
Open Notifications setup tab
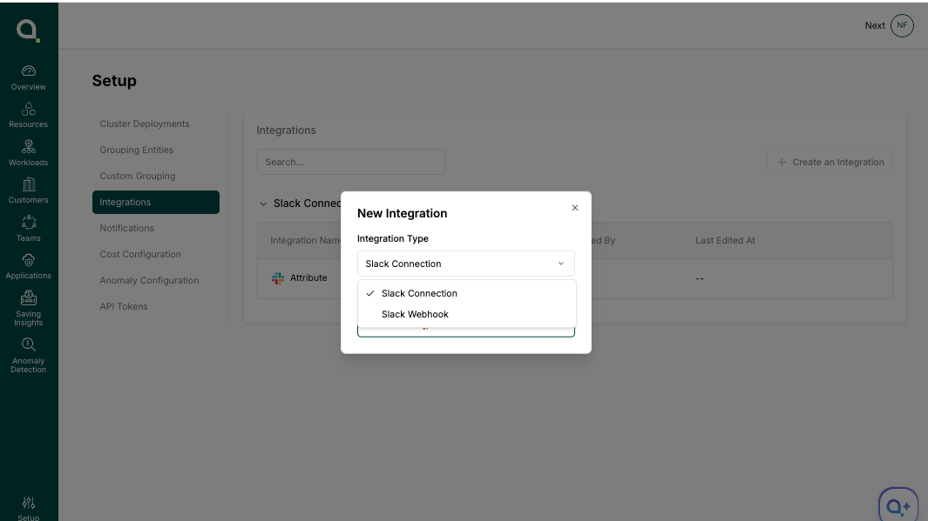[156, 228]
